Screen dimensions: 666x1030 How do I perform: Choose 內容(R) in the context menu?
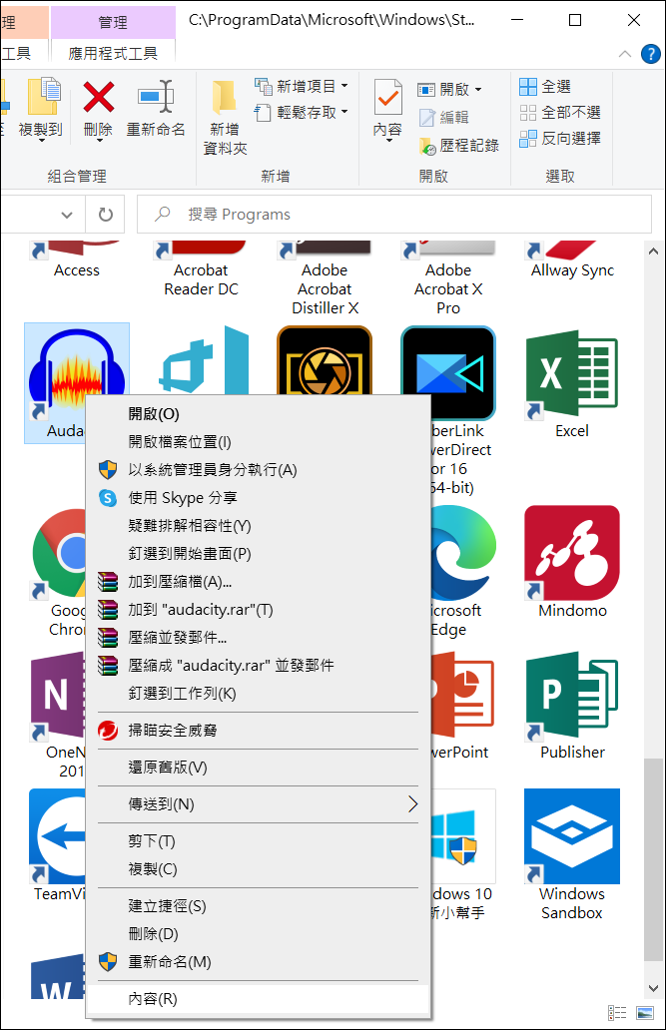258,999
